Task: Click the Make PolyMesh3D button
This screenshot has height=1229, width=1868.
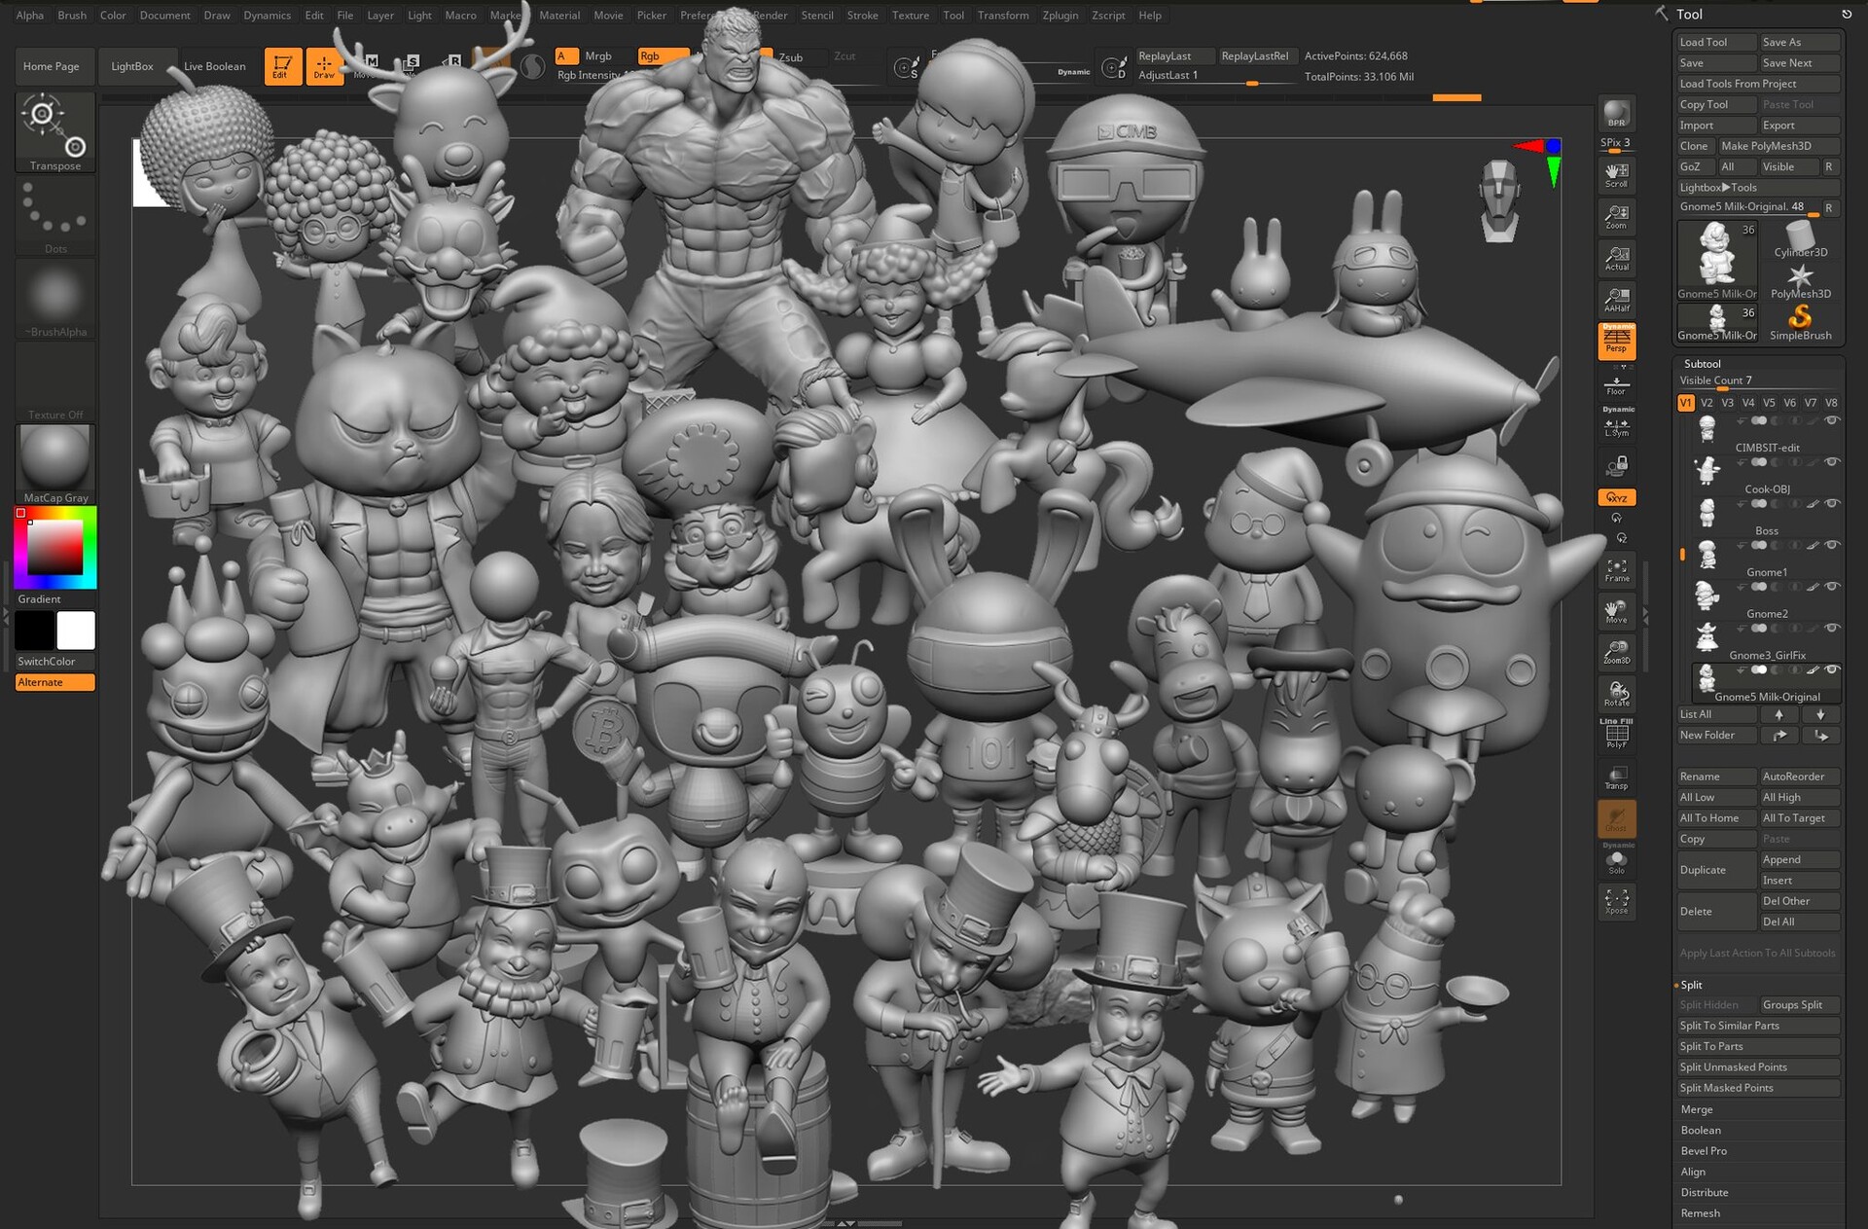Action: [1767, 145]
